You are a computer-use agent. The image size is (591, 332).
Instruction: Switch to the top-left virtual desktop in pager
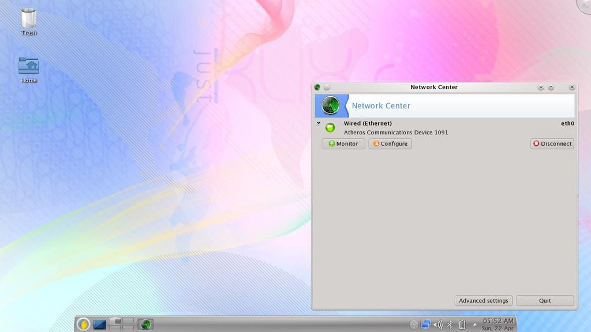point(115,321)
